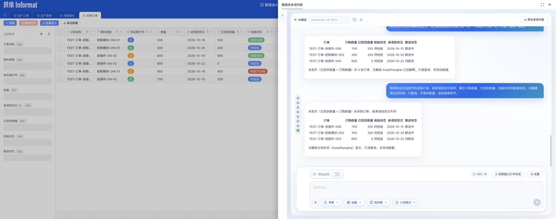Click supplier badge C in the 2026-10-19 row
The height and width of the screenshot is (219, 556).
(x=131, y=71)
